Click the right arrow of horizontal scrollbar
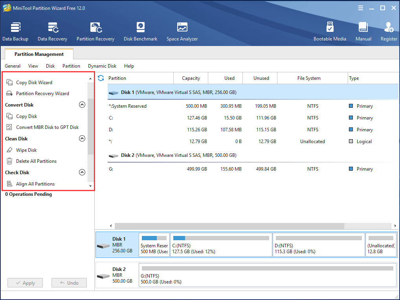Viewport: 400px width, 300px height. coord(395,226)
